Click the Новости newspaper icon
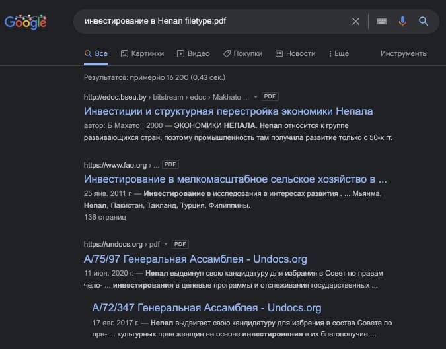Screen dimensions: 446x349 coord(279,53)
